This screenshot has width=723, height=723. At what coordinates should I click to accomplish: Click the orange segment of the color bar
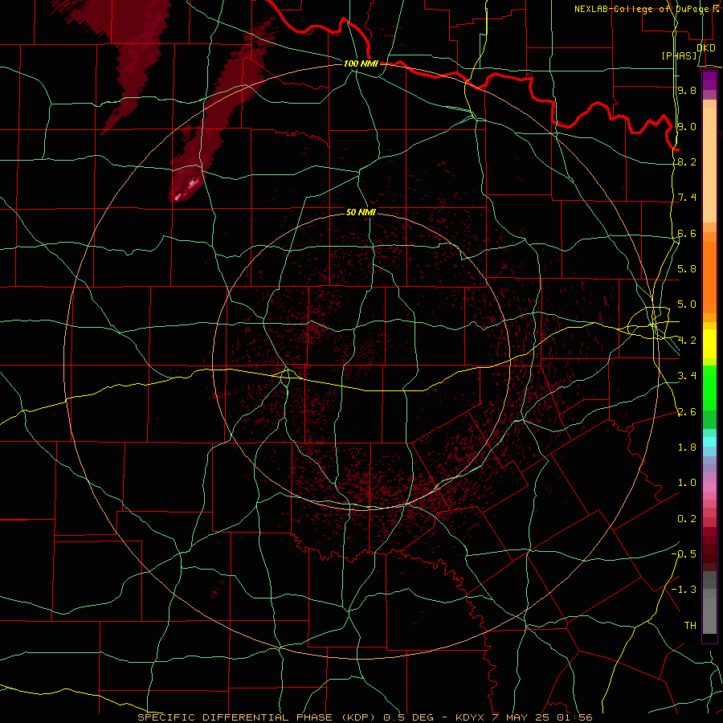709,276
